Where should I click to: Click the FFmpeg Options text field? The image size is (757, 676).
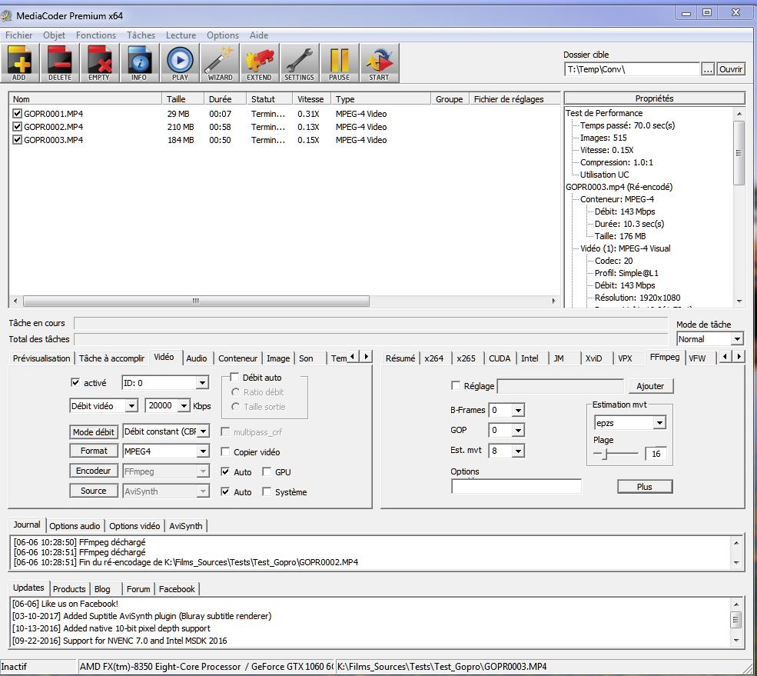tap(516, 486)
